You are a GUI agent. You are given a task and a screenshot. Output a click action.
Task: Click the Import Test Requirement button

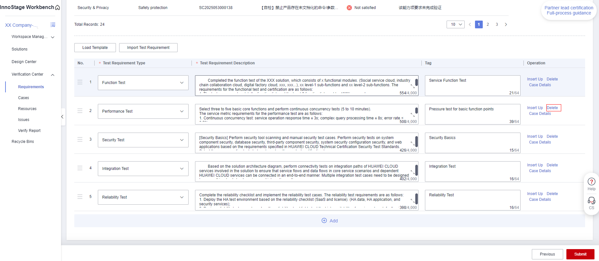pyautogui.click(x=148, y=48)
